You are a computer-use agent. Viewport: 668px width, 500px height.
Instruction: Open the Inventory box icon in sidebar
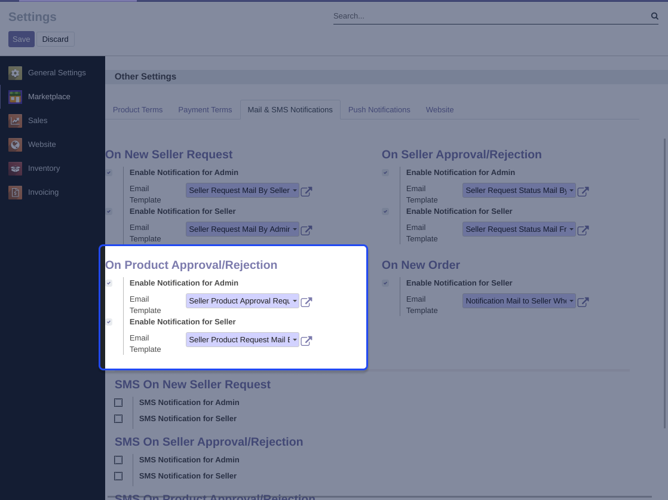point(16,168)
